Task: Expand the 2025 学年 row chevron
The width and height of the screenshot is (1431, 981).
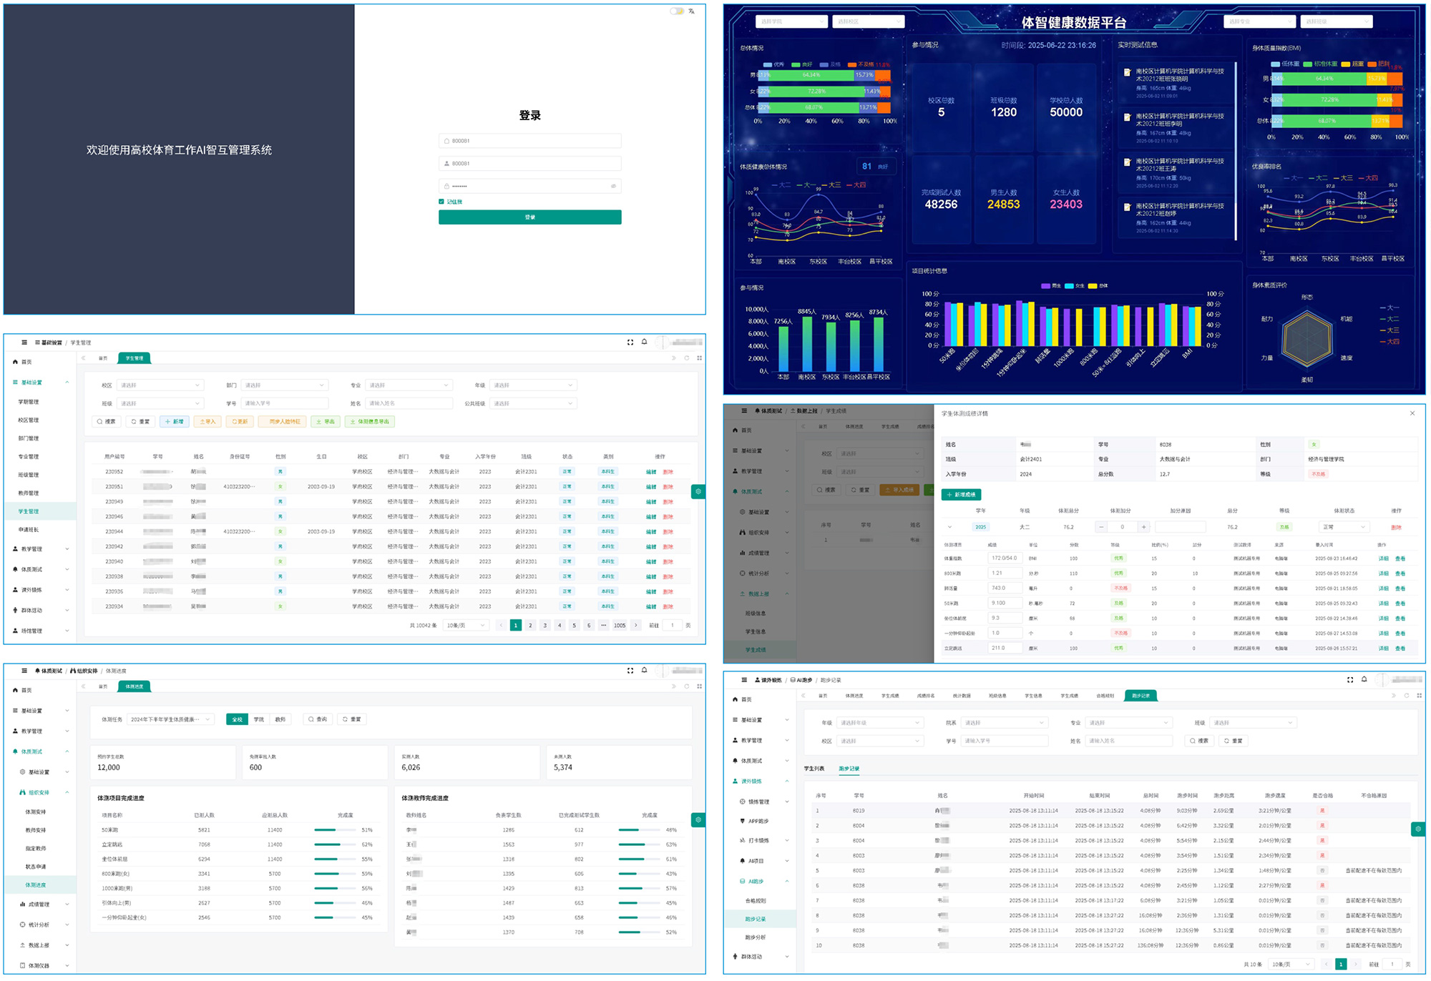Action: click(949, 527)
